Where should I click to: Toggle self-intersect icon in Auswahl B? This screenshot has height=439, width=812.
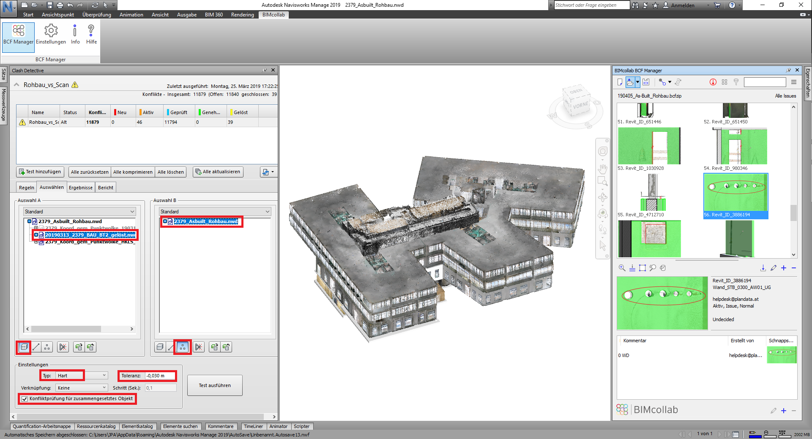click(198, 347)
